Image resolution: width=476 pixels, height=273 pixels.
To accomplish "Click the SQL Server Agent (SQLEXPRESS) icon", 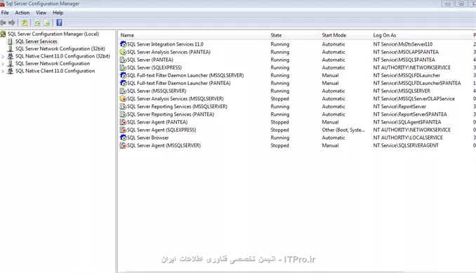I will pyautogui.click(x=123, y=130).
